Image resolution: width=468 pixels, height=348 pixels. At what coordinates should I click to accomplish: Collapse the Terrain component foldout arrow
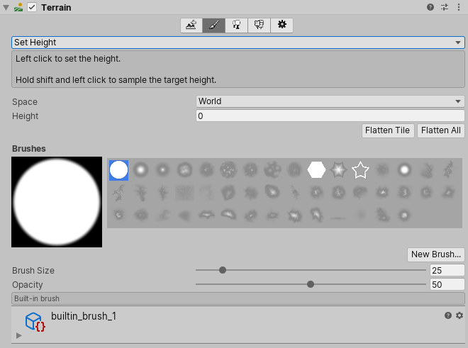pyautogui.click(x=6, y=7)
